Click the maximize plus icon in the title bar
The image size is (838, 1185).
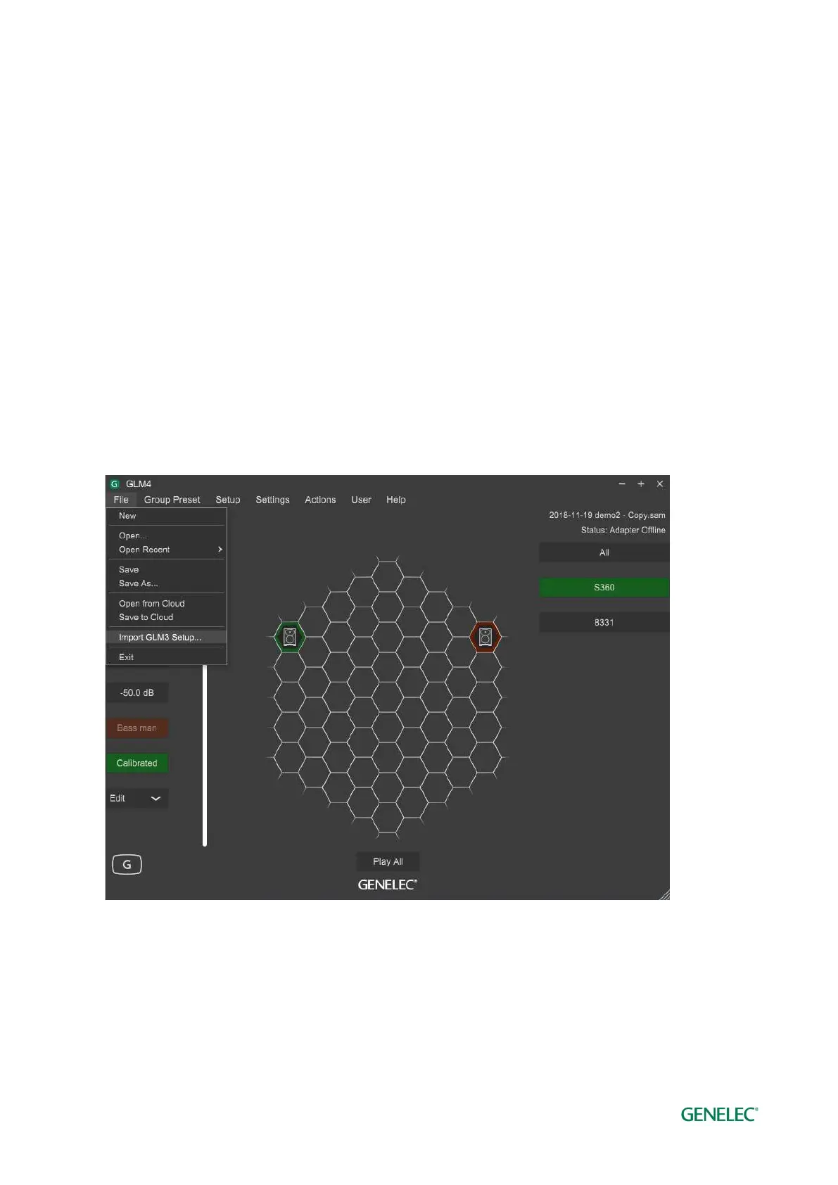tap(640, 484)
